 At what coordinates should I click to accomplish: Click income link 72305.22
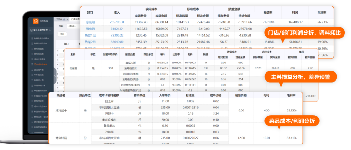(117, 35)
